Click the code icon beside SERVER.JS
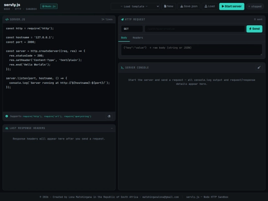Image resolution: width=268 pixels, height=201 pixels. pos(7,19)
